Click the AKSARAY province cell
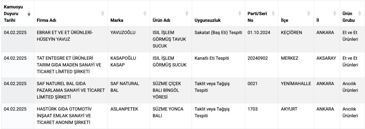Viewport: 365px width, 129px height. 326,58
